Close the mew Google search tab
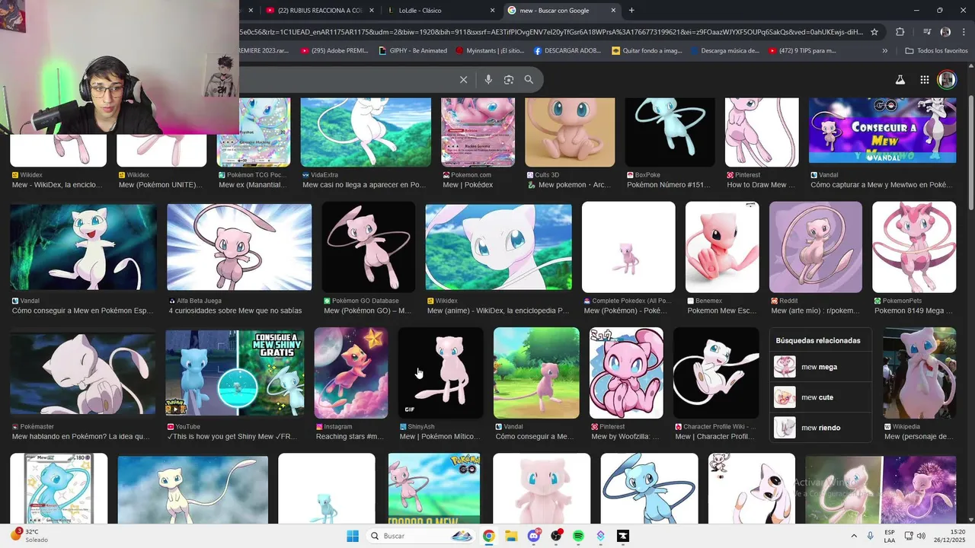 [612, 11]
